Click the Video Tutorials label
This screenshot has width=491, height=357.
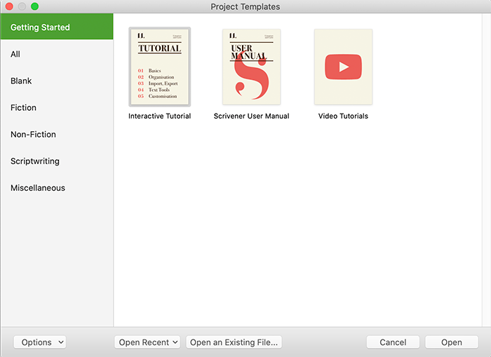(343, 116)
